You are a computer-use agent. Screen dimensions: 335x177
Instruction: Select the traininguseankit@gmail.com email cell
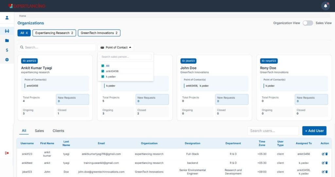[101, 163]
